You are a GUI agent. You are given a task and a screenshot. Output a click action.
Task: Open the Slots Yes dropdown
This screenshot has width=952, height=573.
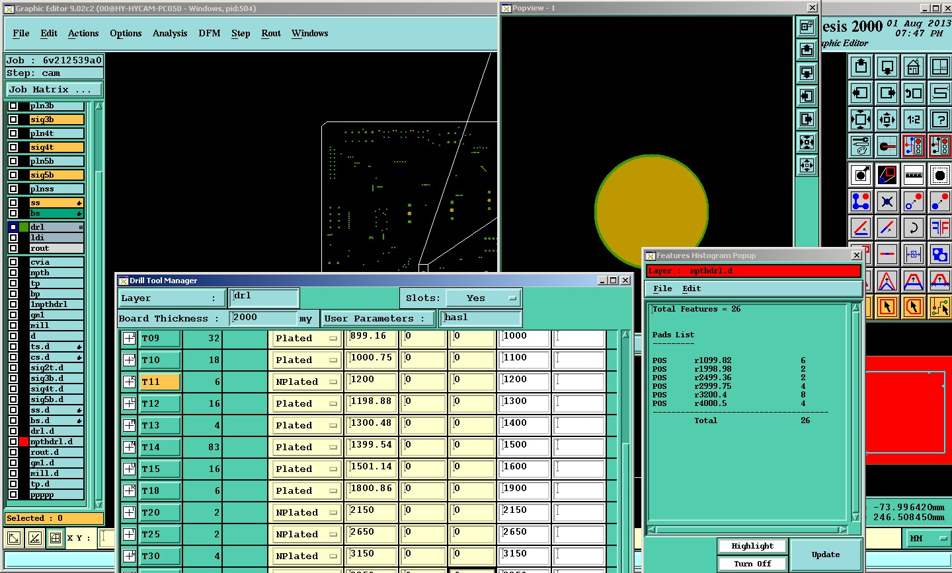pos(483,298)
